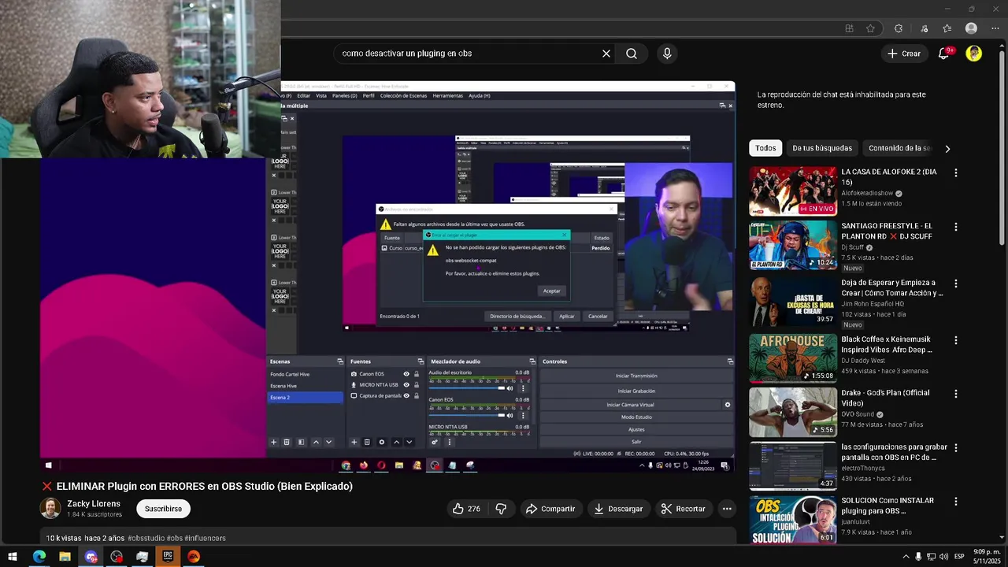Select the De tus búsquedas chip
The image size is (1008, 567).
pyautogui.click(x=822, y=148)
